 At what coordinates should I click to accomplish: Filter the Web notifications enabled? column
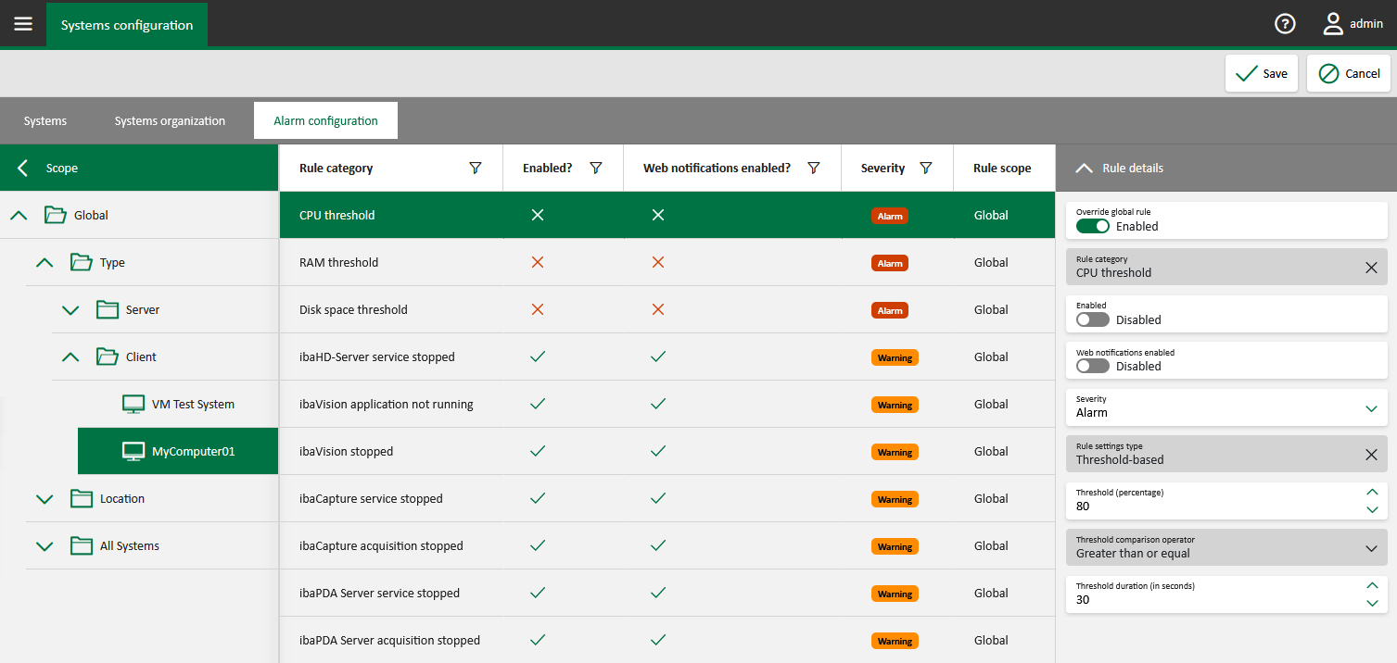(814, 168)
